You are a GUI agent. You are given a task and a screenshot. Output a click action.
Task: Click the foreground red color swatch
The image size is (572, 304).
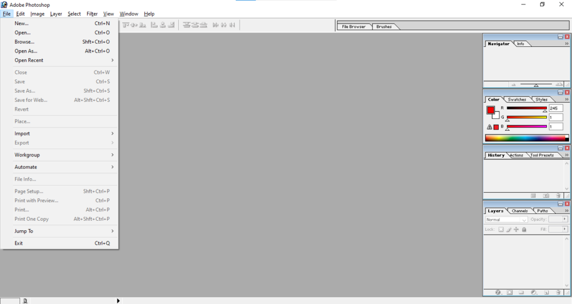click(x=490, y=110)
